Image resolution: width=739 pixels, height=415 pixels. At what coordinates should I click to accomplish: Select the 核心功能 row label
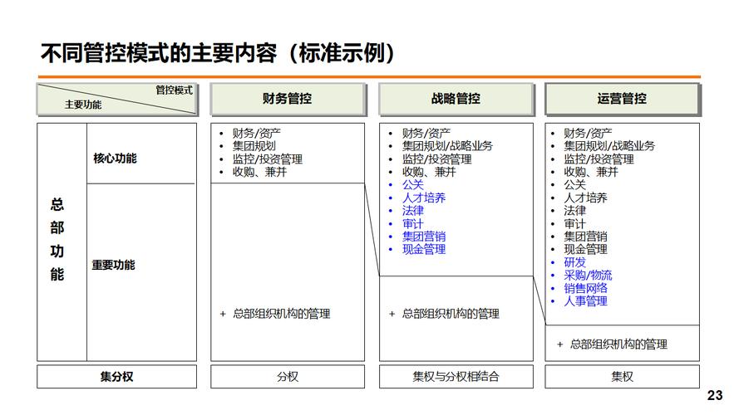click(x=115, y=158)
